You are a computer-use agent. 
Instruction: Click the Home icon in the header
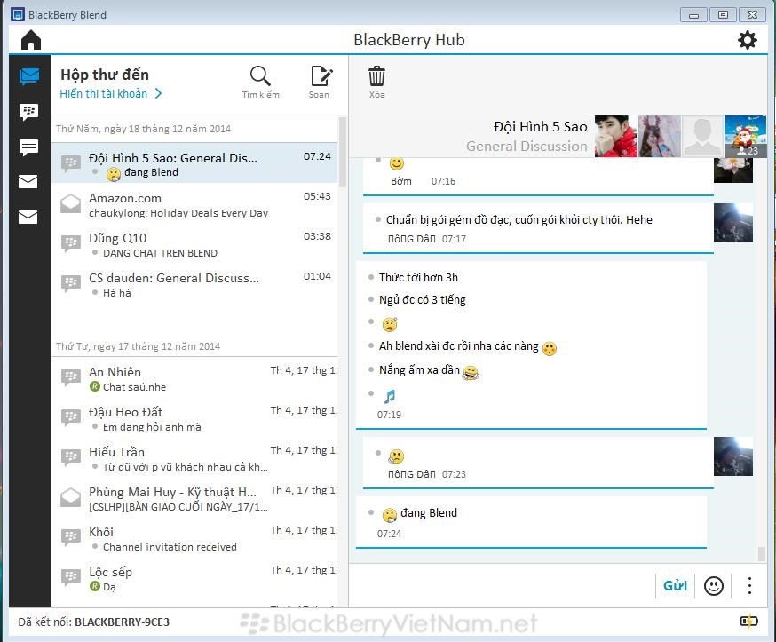point(31,40)
